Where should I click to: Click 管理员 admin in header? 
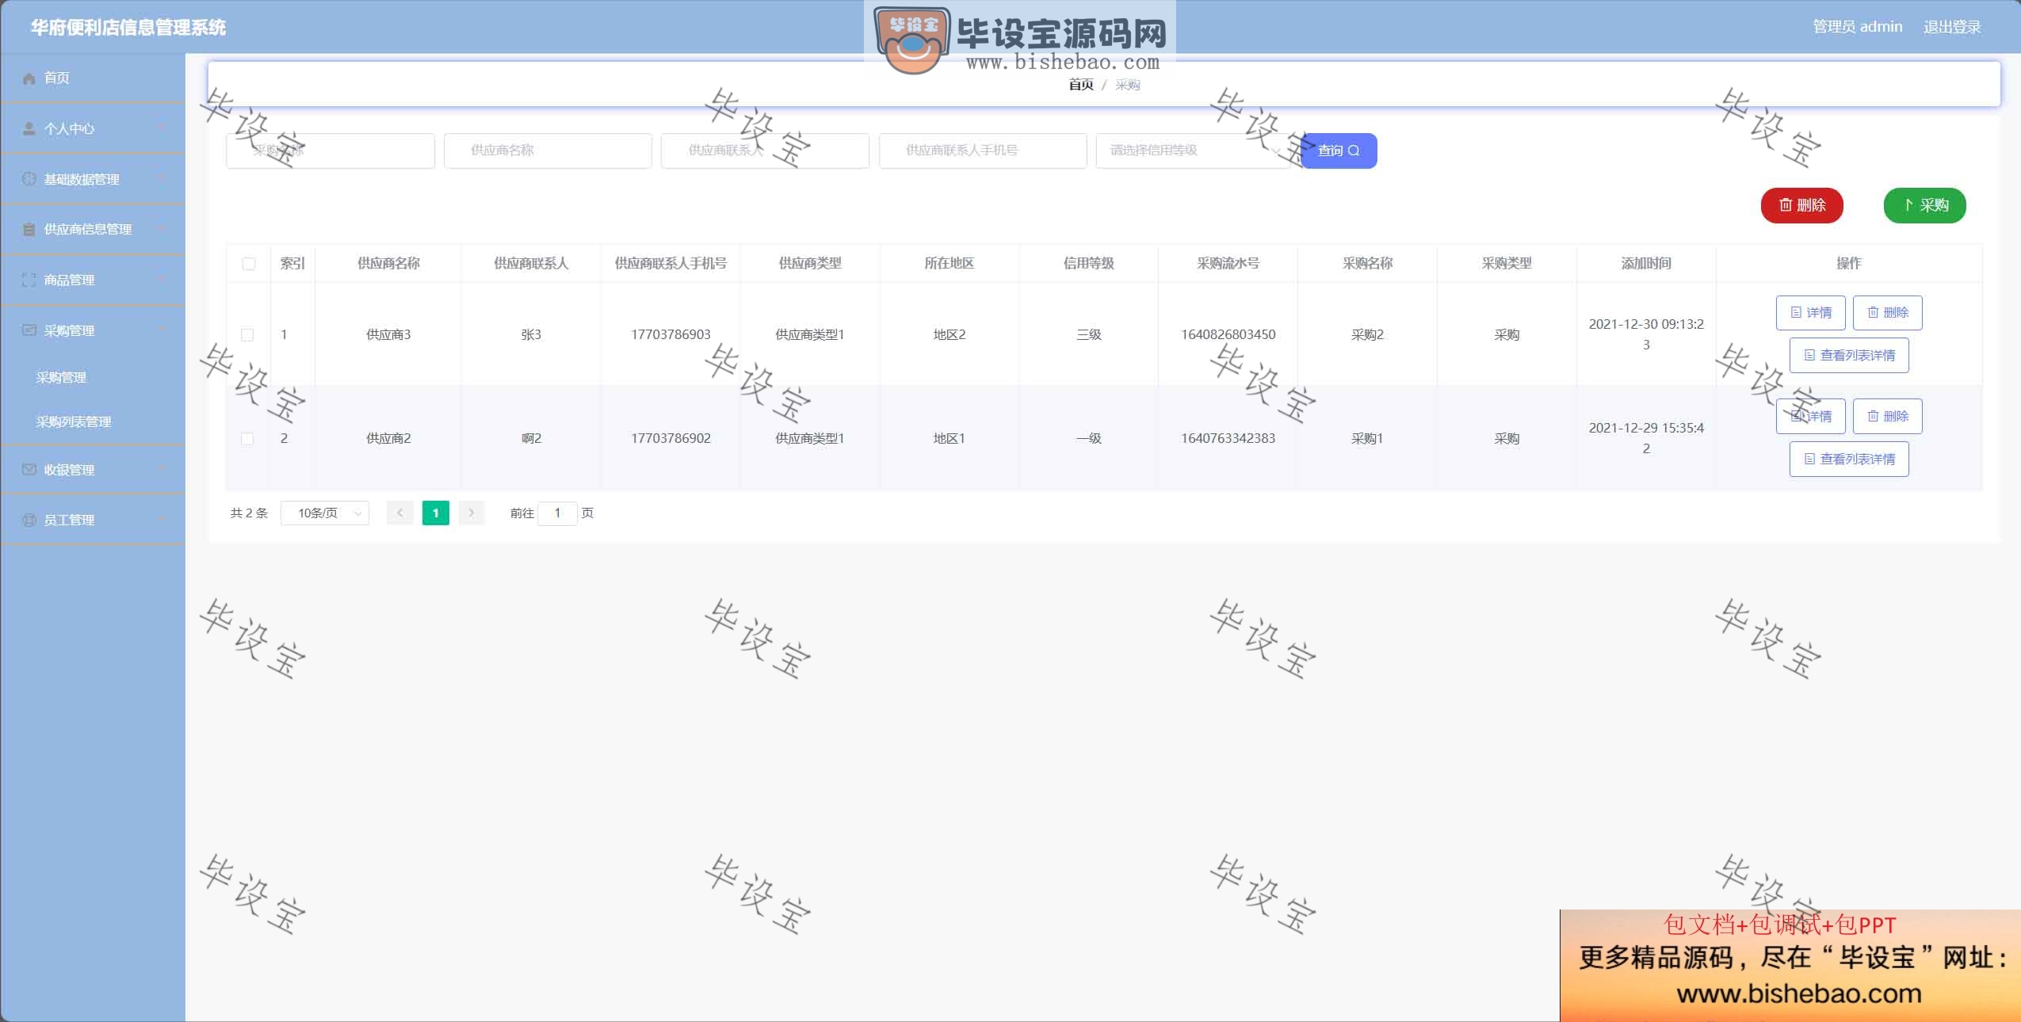(x=1858, y=27)
